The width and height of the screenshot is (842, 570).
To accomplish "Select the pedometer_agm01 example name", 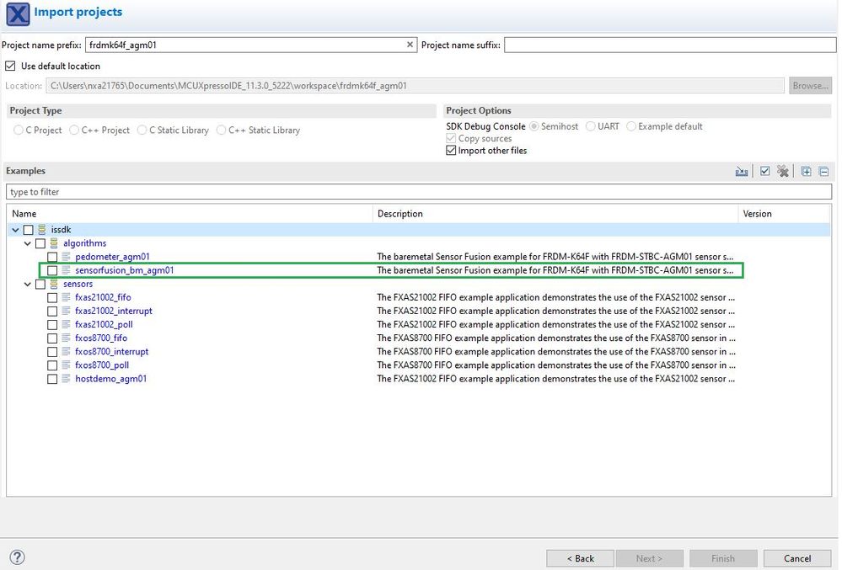I will 112,257.
